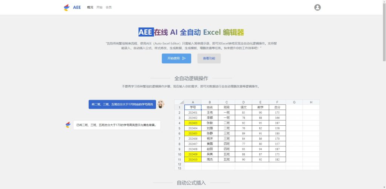Click the name cell 李娜
Screen dimensions: 386x189
tap(210, 118)
